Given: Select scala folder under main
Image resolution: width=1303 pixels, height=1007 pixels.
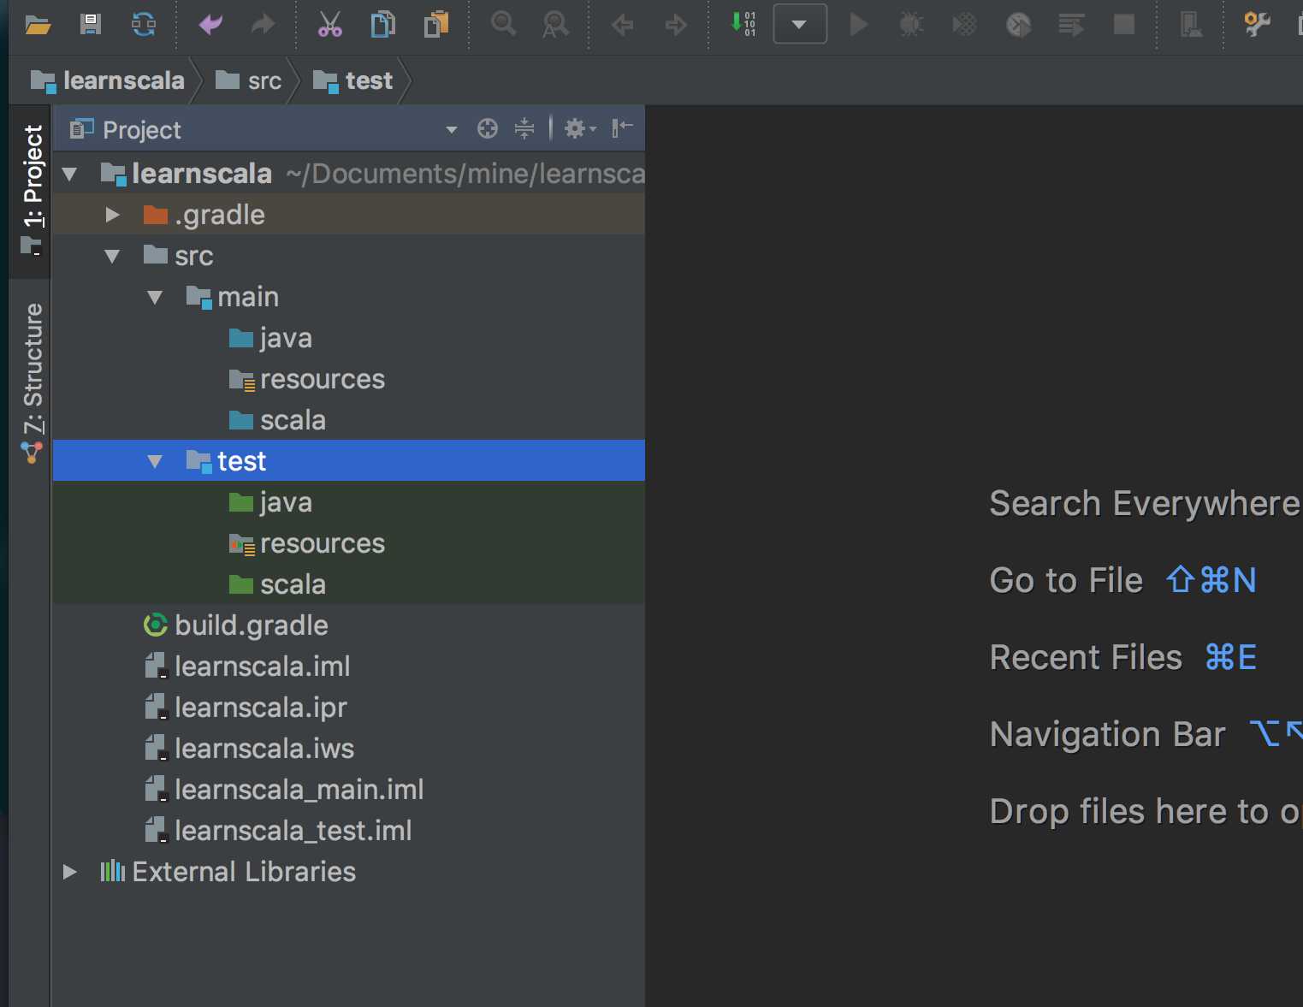Looking at the screenshot, I should point(349,420).
